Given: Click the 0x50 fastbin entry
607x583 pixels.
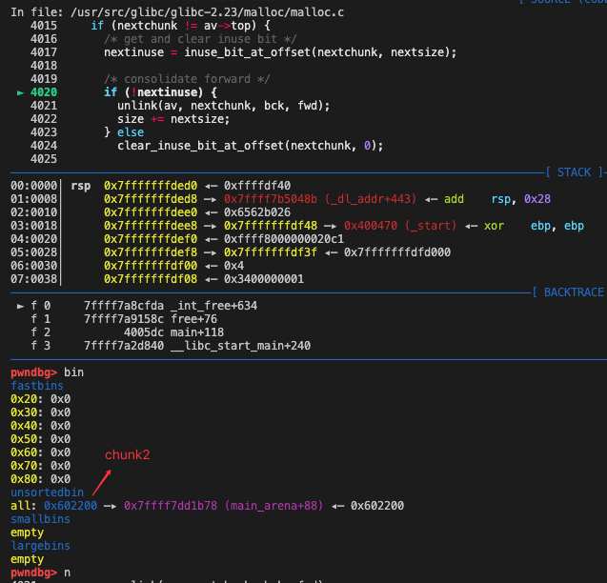Looking at the screenshot, I should [x=41, y=439].
